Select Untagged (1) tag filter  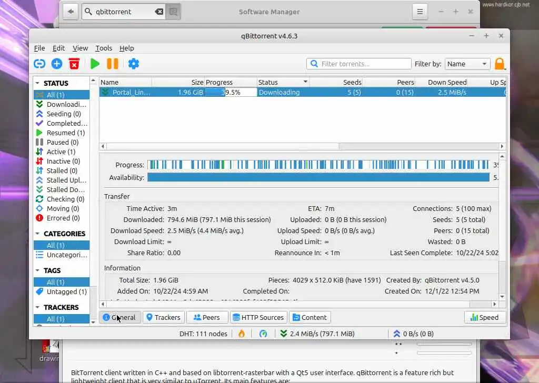click(62, 291)
